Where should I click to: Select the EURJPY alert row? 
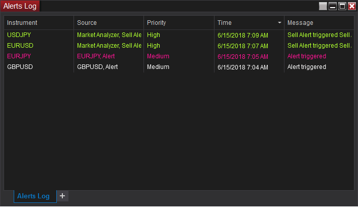point(19,56)
